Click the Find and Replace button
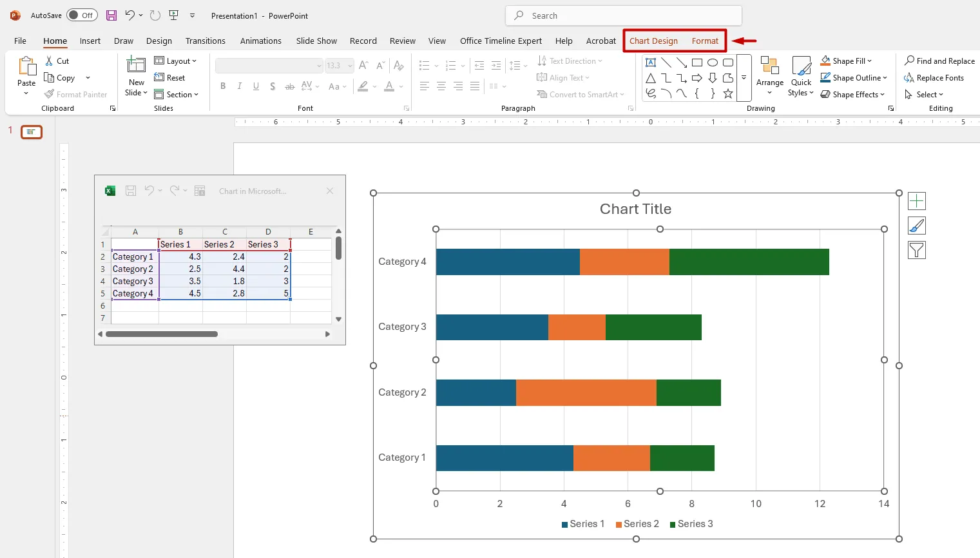The image size is (980, 558). pyautogui.click(x=939, y=61)
